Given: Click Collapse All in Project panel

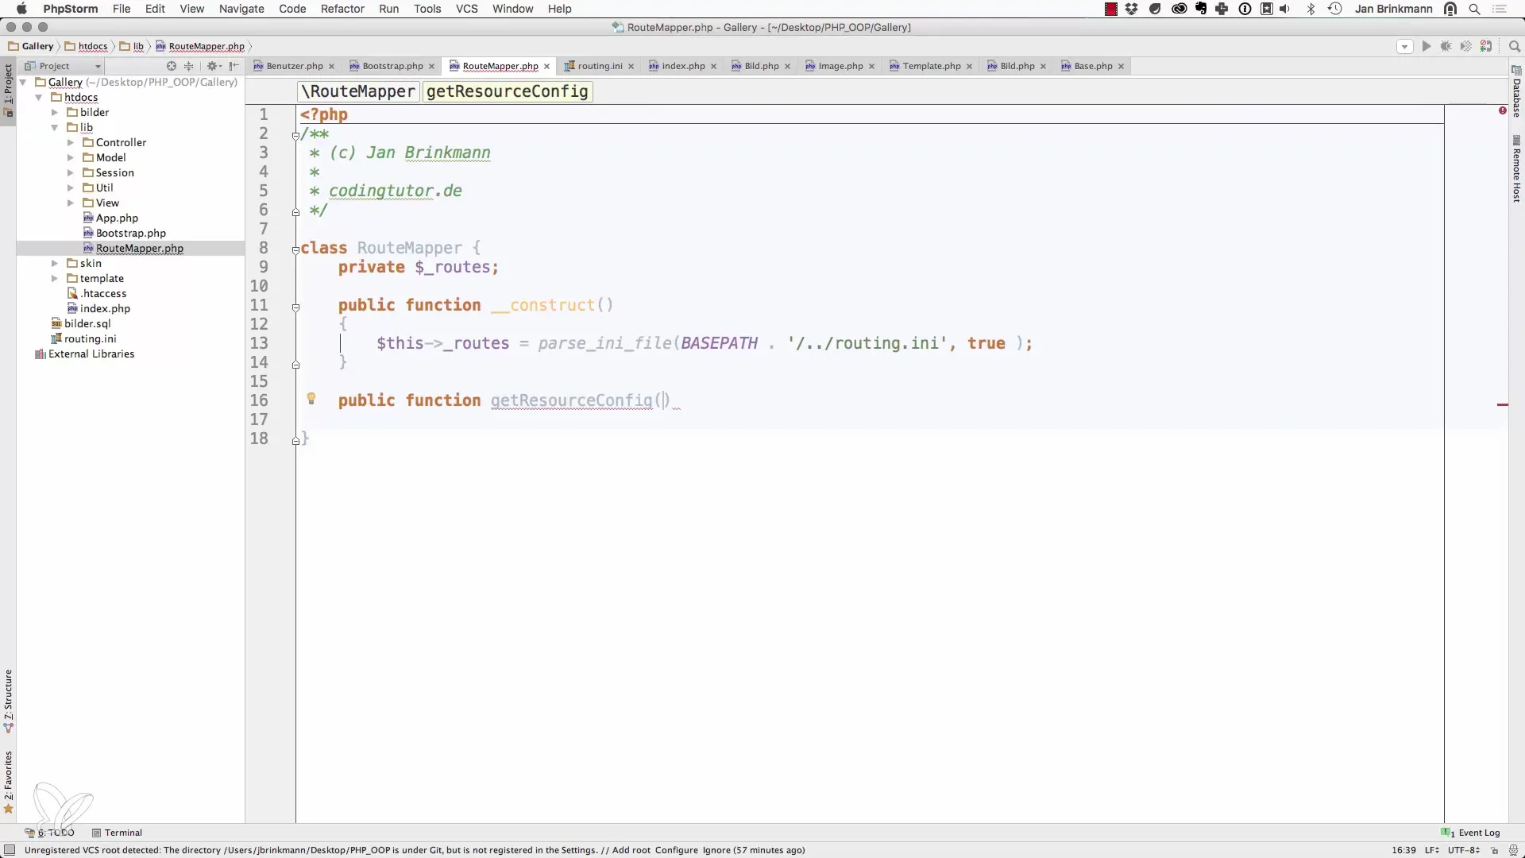Looking at the screenshot, I should [x=189, y=66].
